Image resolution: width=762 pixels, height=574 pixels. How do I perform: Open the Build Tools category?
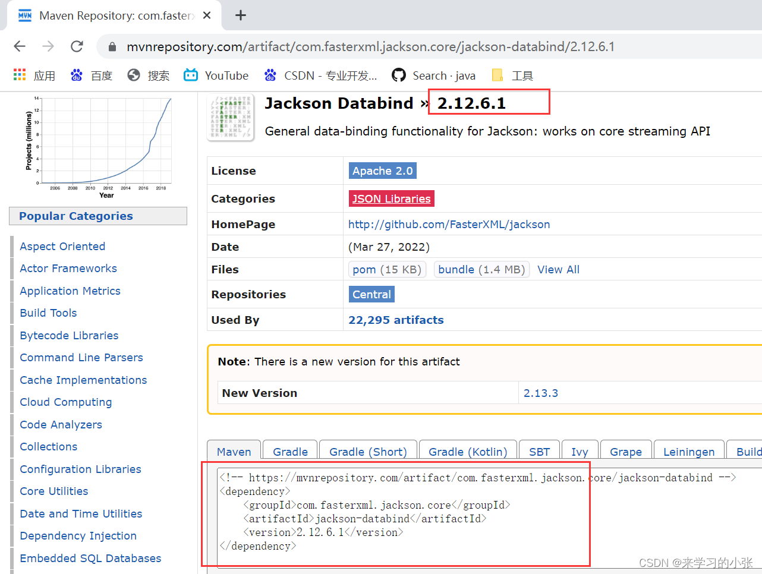48,313
